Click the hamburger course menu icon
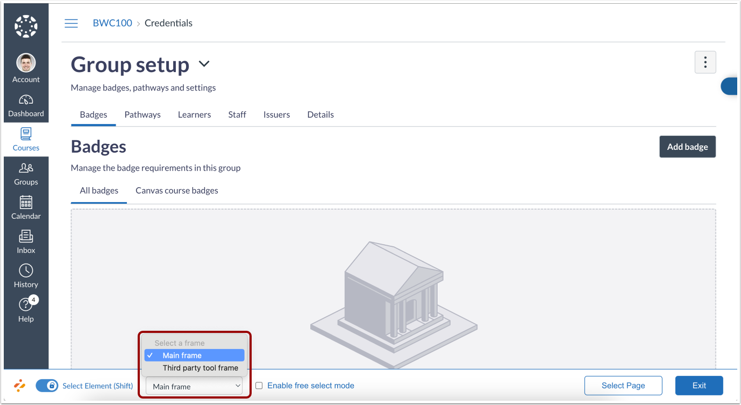741x405 pixels. pos(71,23)
